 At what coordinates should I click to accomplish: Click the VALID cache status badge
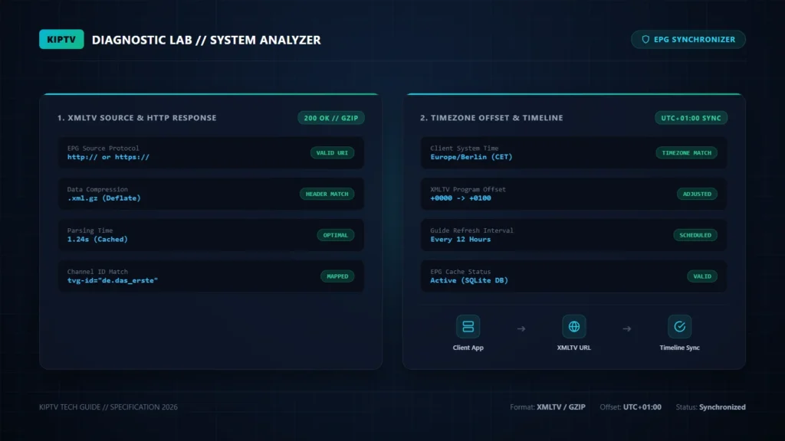pyautogui.click(x=702, y=276)
